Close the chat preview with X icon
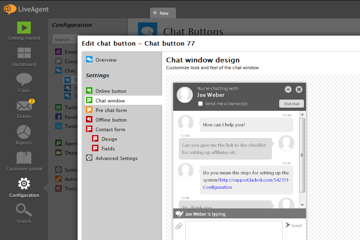 tap(299, 89)
